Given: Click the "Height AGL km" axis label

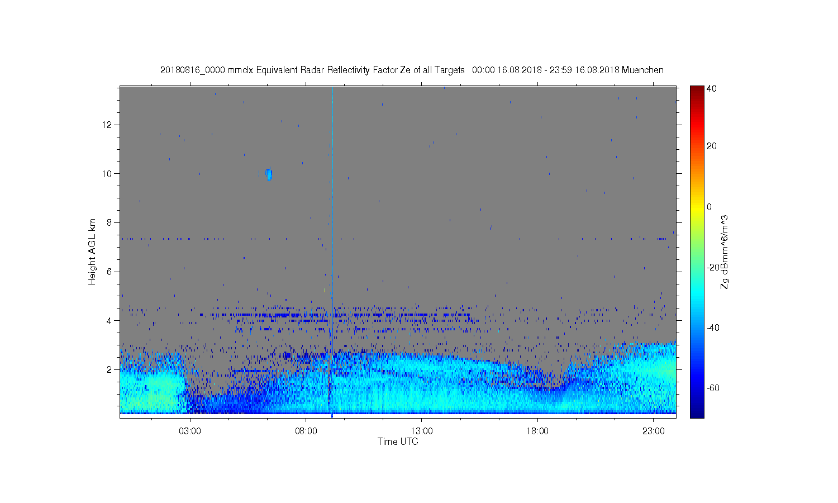Looking at the screenshot, I should coord(92,251).
